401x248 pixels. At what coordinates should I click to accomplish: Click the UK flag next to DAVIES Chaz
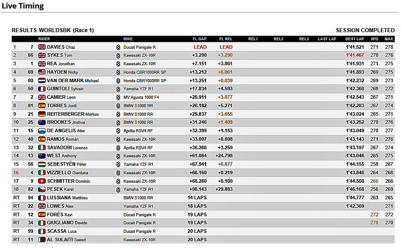click(x=42, y=47)
